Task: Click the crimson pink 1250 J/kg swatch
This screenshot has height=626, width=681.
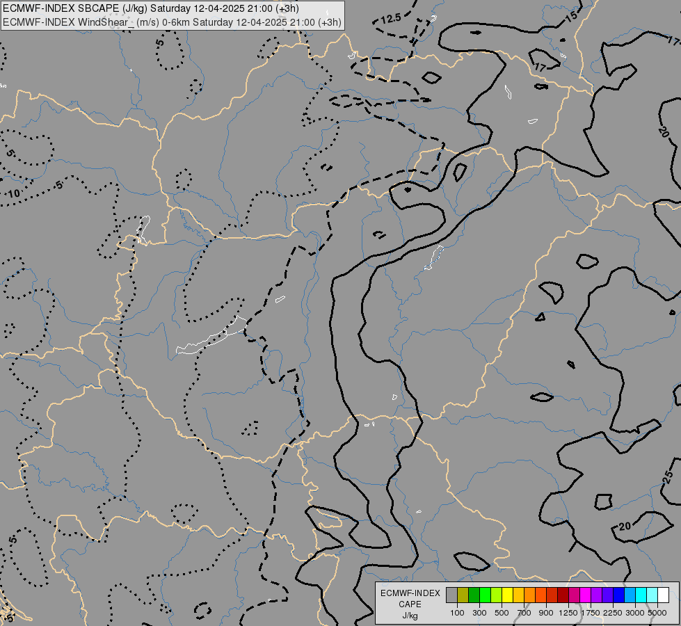Action: click(x=575, y=595)
